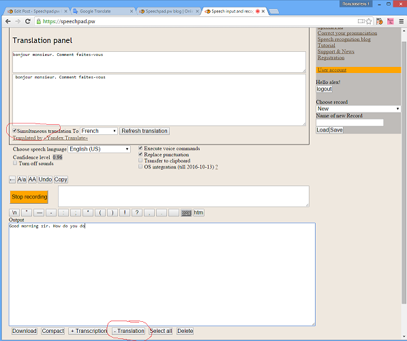Open the User account link
407x341 pixels.
pos(332,70)
